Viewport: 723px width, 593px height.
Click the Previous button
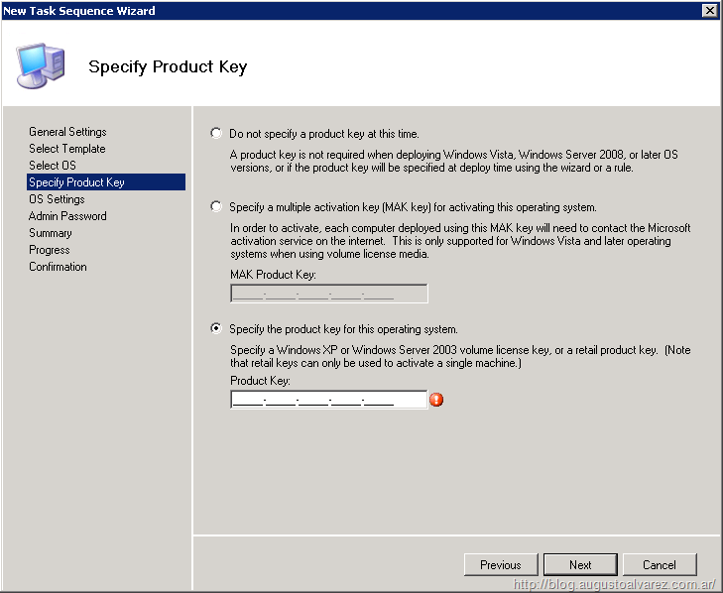[501, 564]
